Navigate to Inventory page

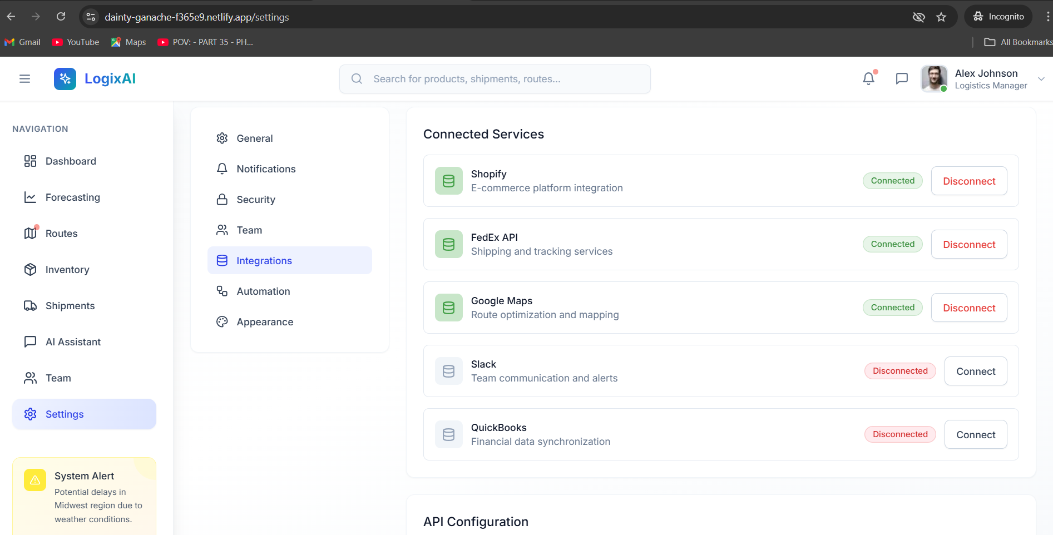click(x=84, y=270)
